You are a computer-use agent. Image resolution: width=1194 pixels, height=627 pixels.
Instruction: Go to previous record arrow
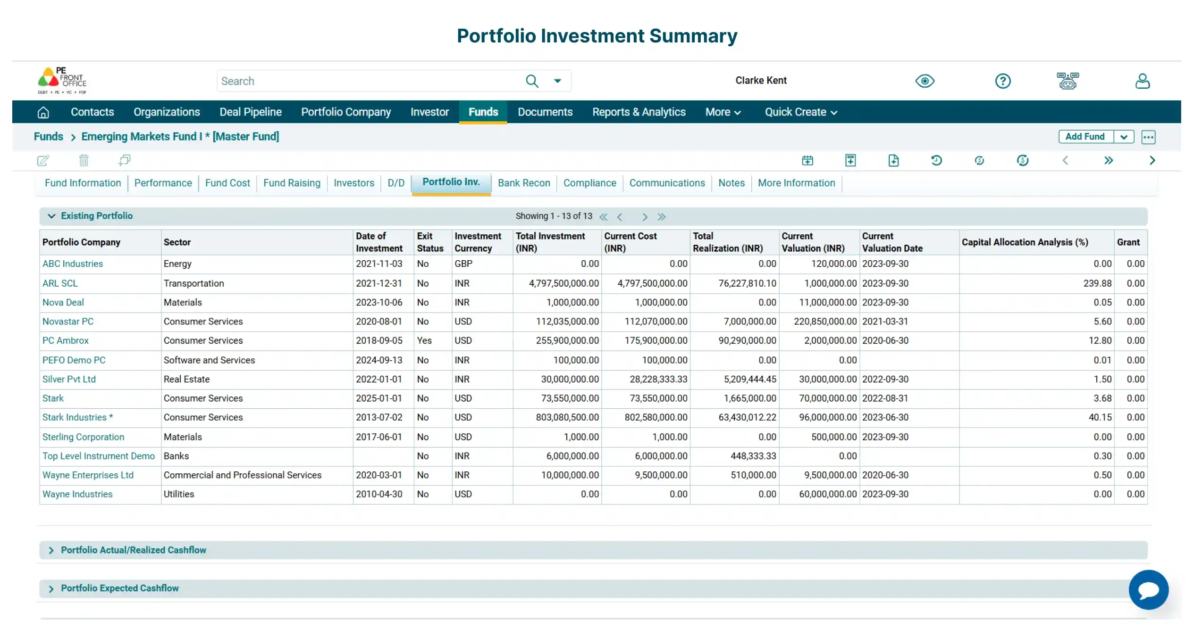(x=1065, y=161)
